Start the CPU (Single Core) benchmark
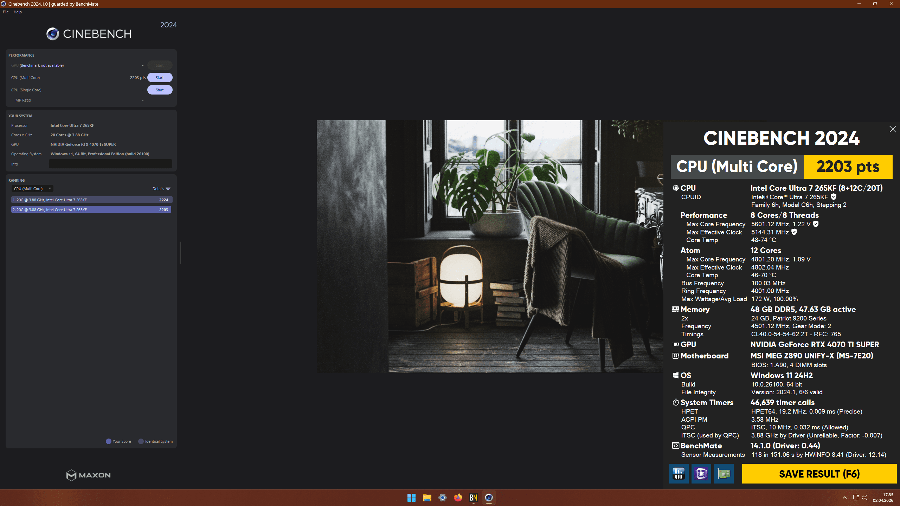900x506 pixels. point(160,90)
